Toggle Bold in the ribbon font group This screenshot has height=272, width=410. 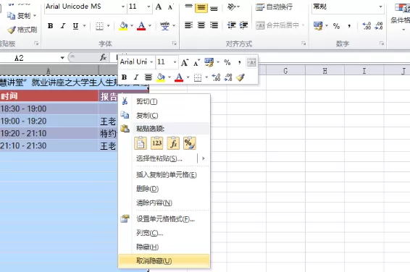pos(51,26)
